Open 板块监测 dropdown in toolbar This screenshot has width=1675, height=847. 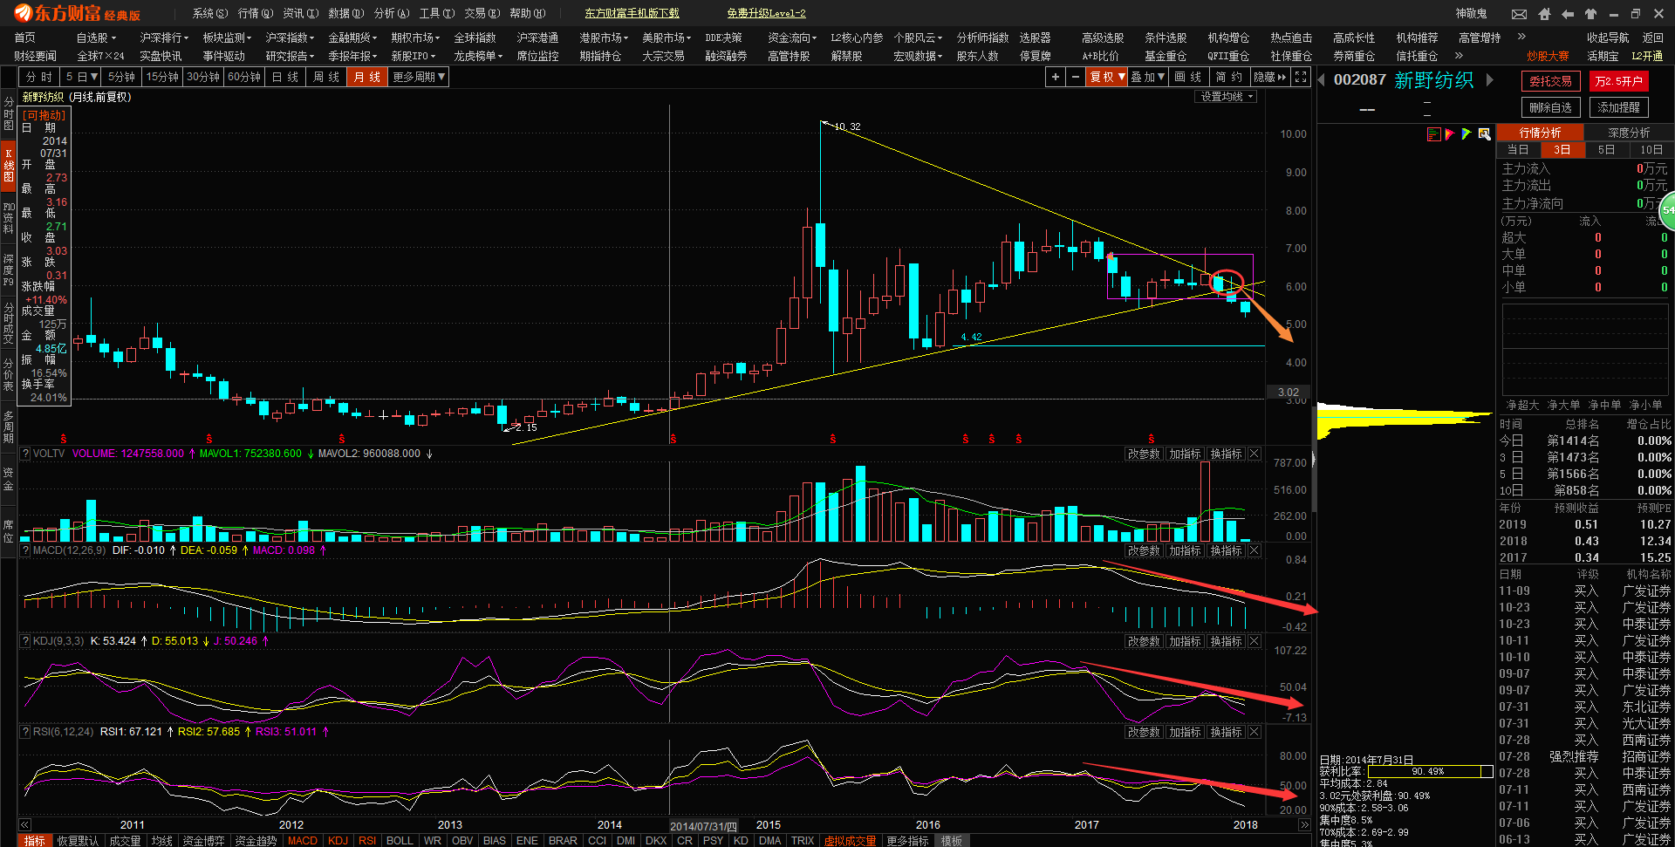(x=227, y=38)
